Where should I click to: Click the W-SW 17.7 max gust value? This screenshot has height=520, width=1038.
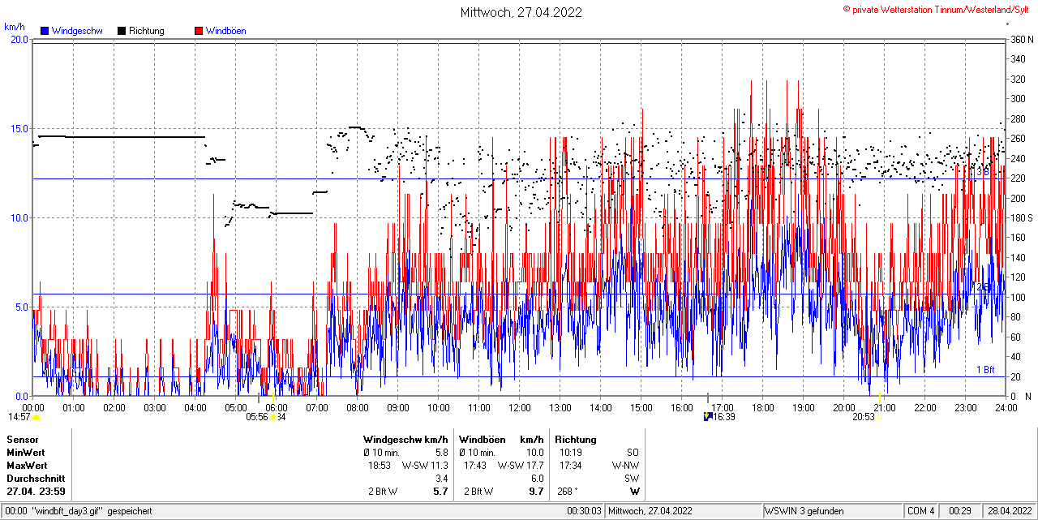pyautogui.click(x=521, y=465)
